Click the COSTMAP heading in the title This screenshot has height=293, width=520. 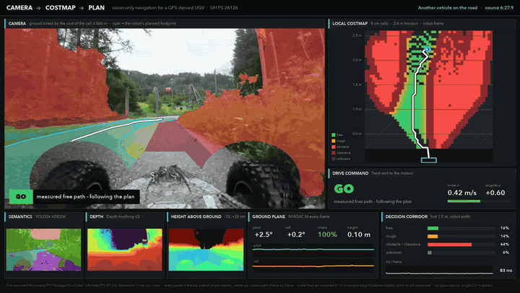[61, 8]
